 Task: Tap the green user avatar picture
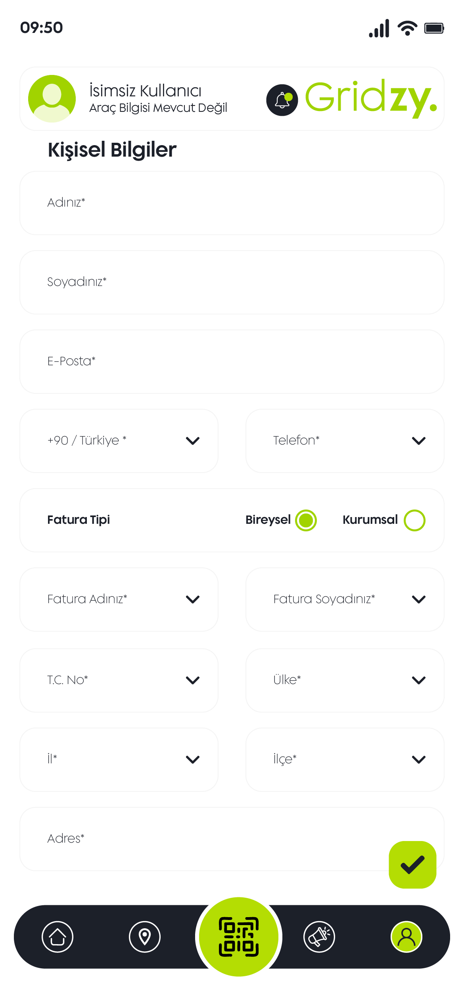click(52, 99)
